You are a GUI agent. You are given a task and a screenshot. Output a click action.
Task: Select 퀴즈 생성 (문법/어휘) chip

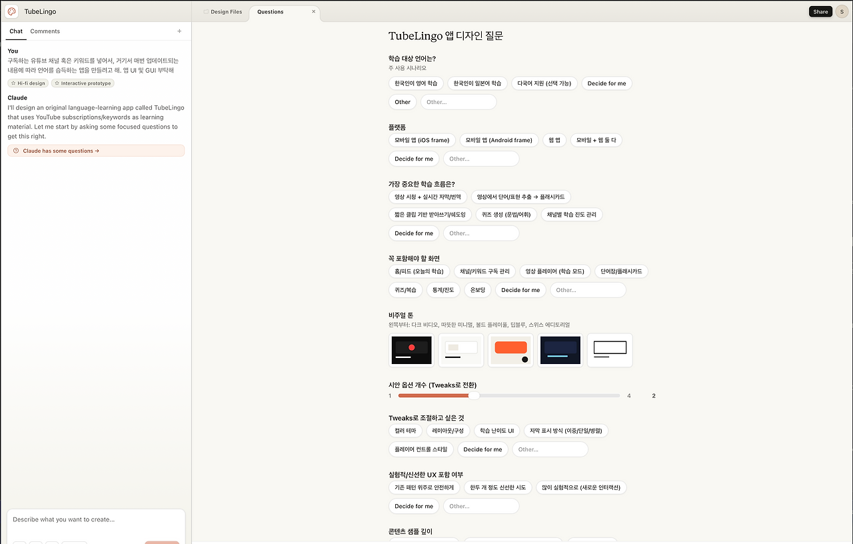pyautogui.click(x=506, y=215)
